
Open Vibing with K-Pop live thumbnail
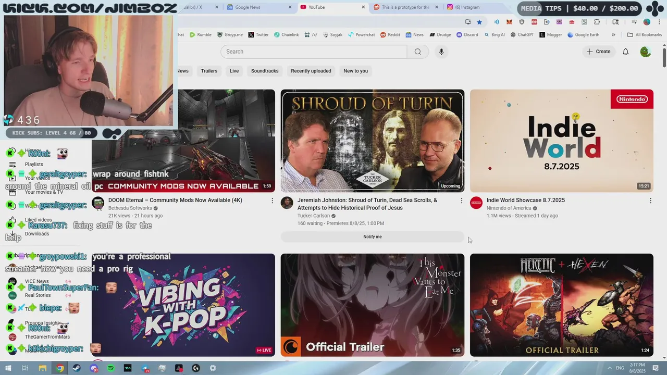click(x=183, y=305)
